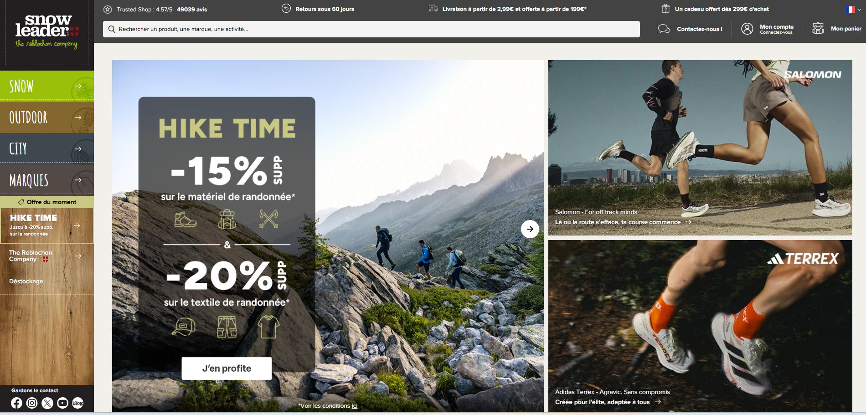Click the Mon compte user icon
866x415 pixels.
click(747, 29)
